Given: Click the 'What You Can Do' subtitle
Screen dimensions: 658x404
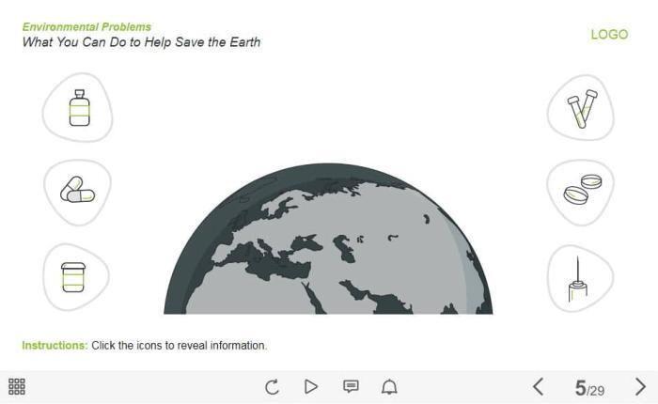Looking at the screenshot, I should (x=141, y=42).
